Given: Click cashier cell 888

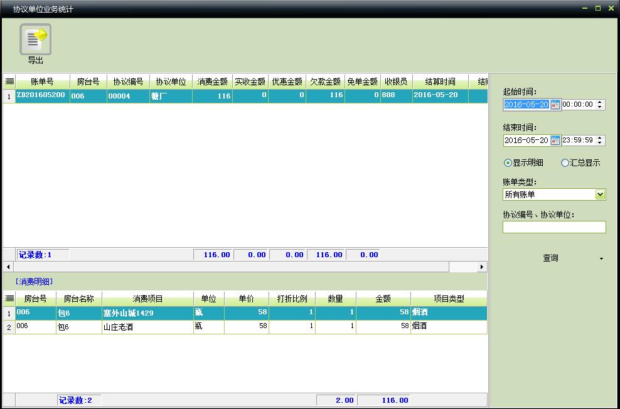Looking at the screenshot, I should (x=396, y=96).
